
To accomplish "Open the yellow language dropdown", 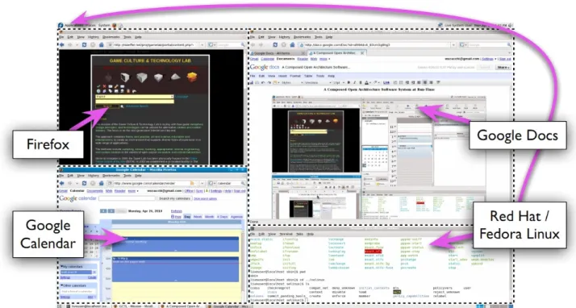I will pos(135,97).
